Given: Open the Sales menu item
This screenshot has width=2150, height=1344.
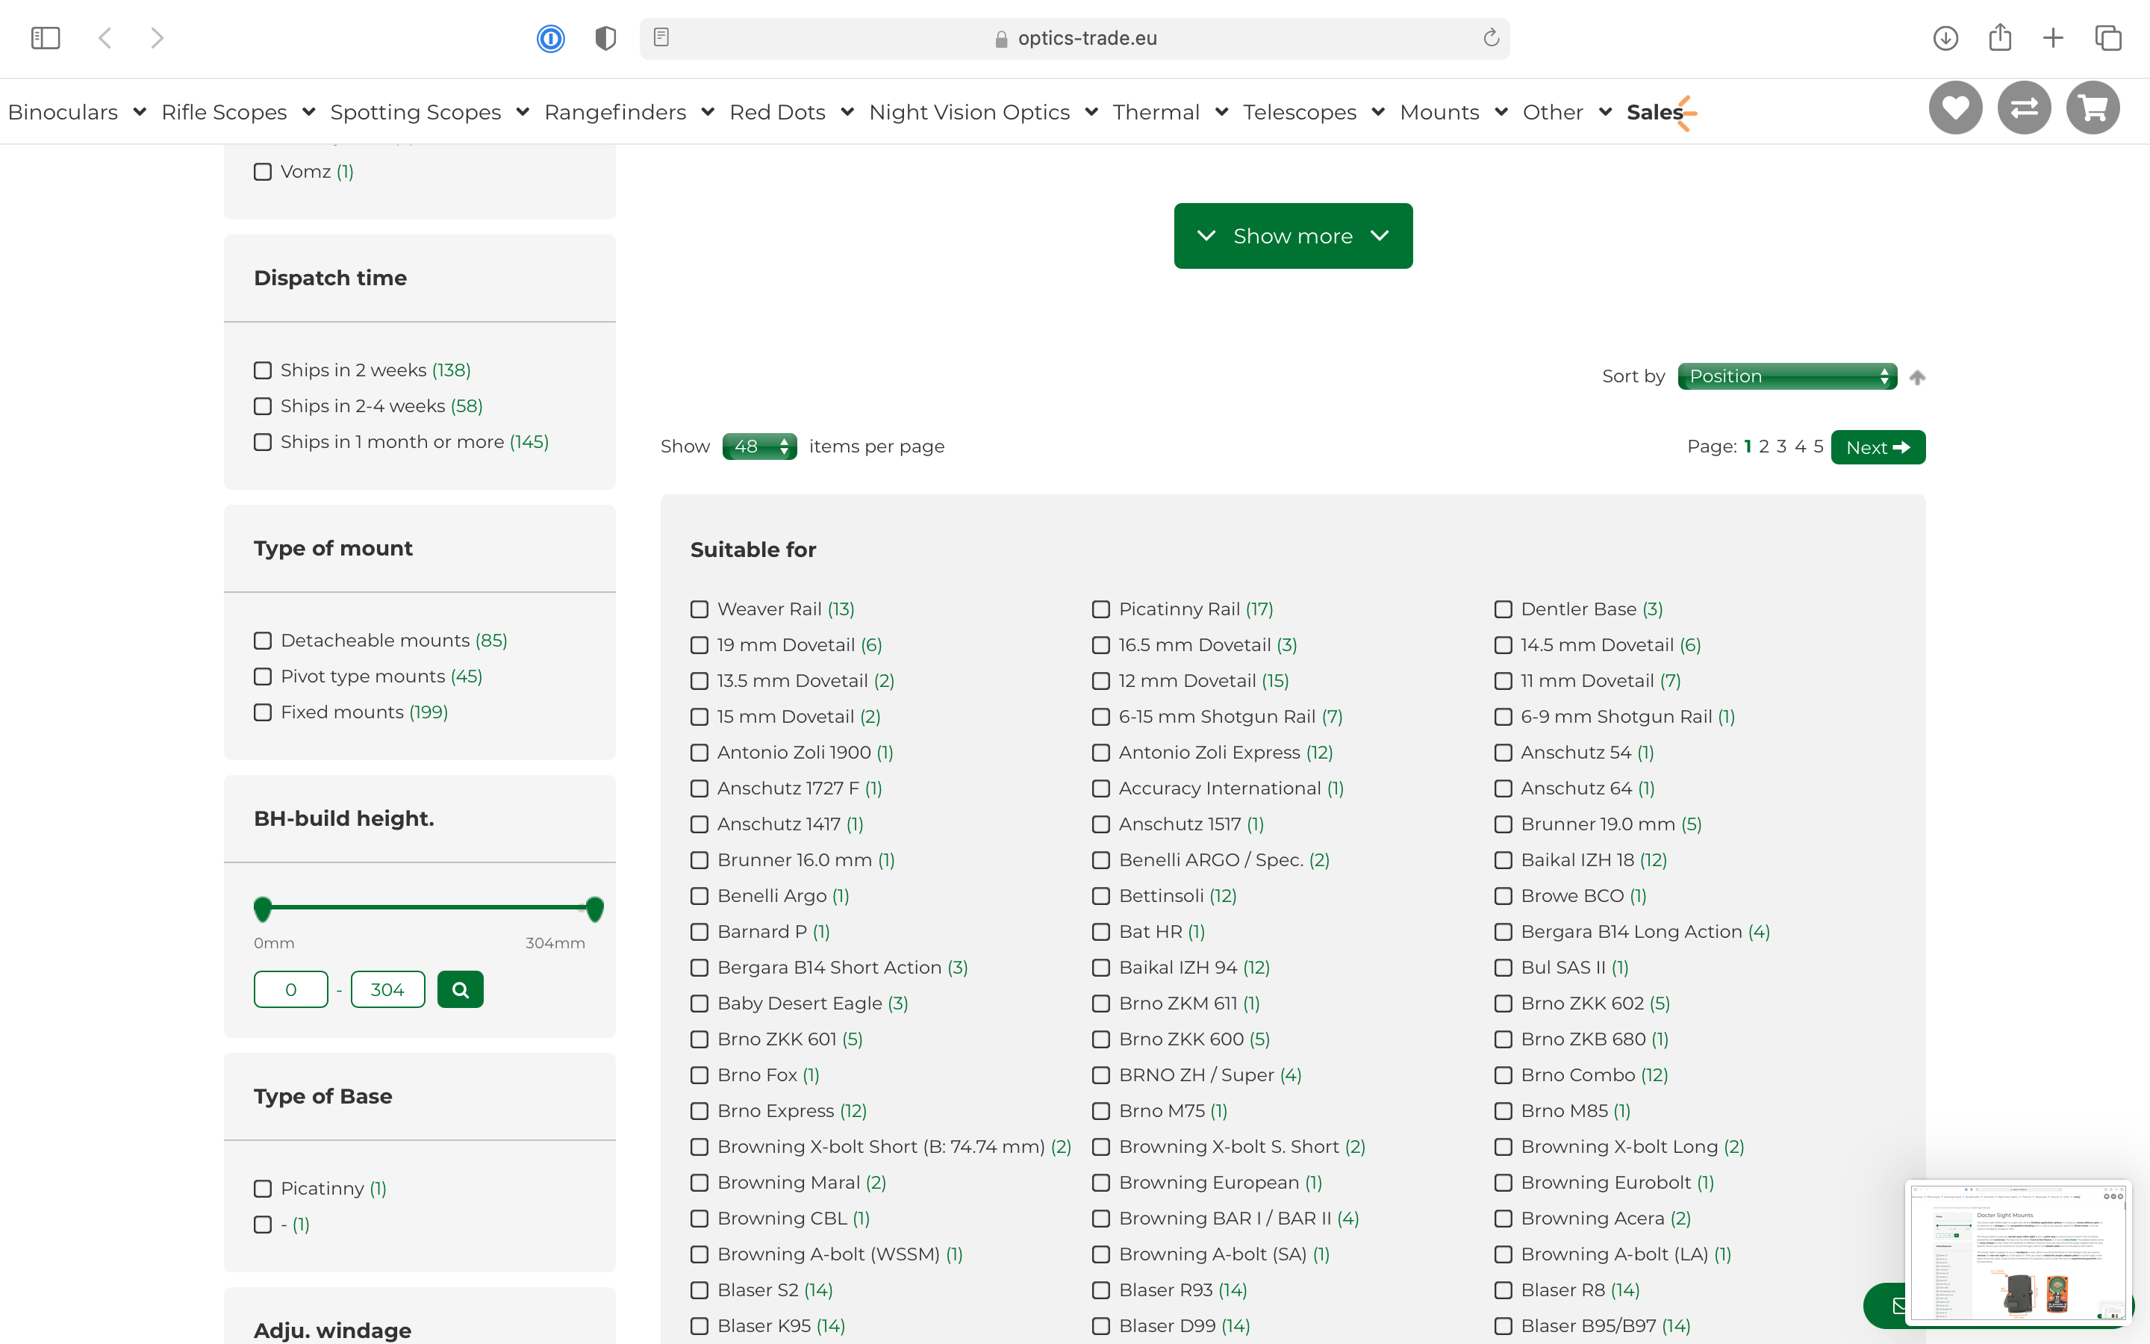Looking at the screenshot, I should tap(1654, 112).
